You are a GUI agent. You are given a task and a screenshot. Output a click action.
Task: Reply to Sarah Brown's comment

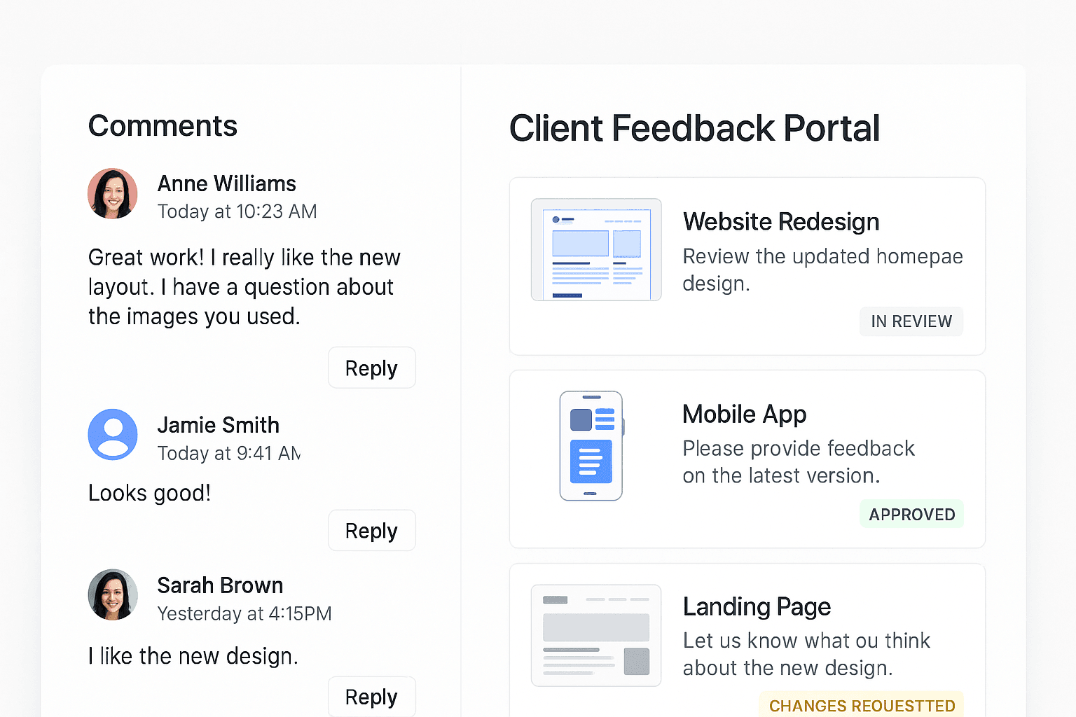(x=371, y=697)
